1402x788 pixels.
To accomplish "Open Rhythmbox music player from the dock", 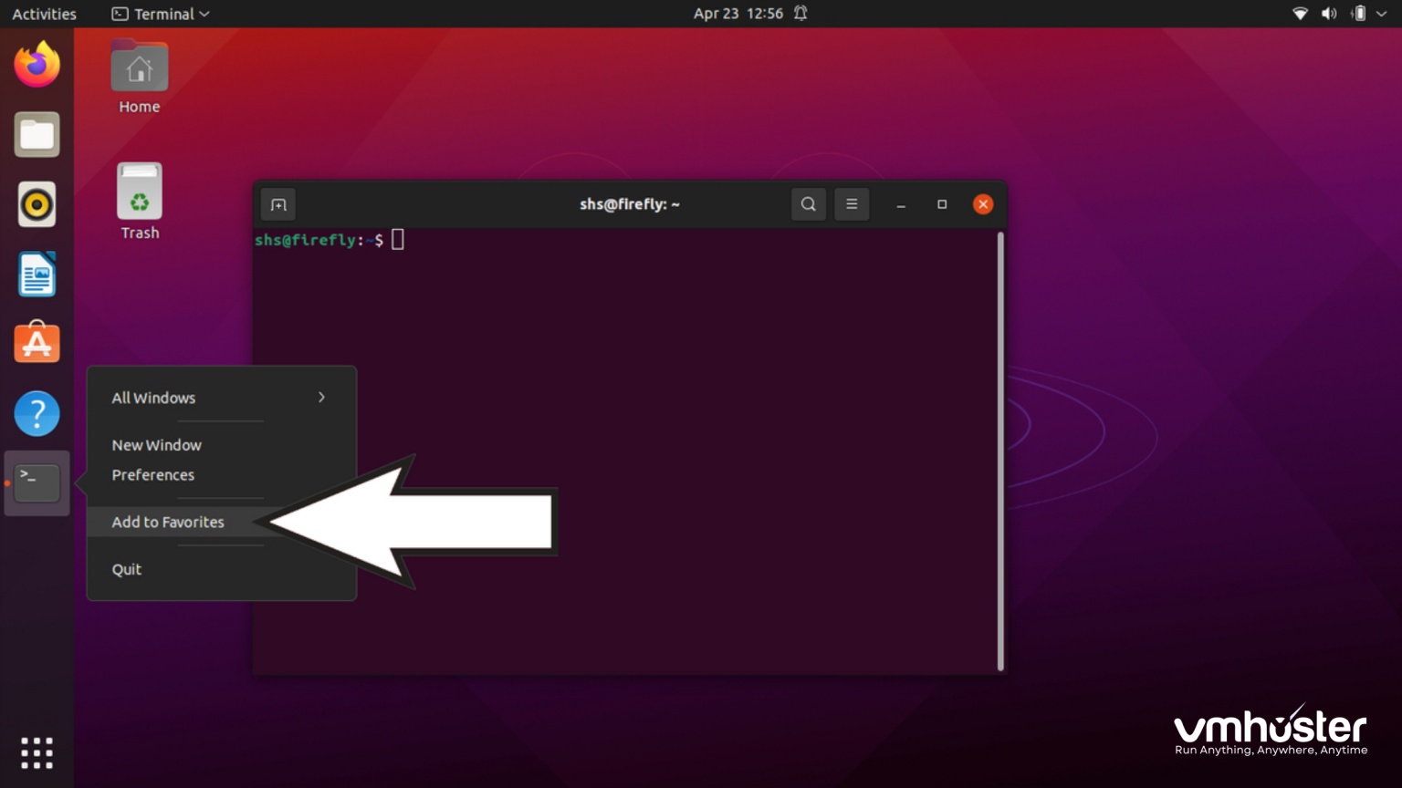I will coord(37,204).
